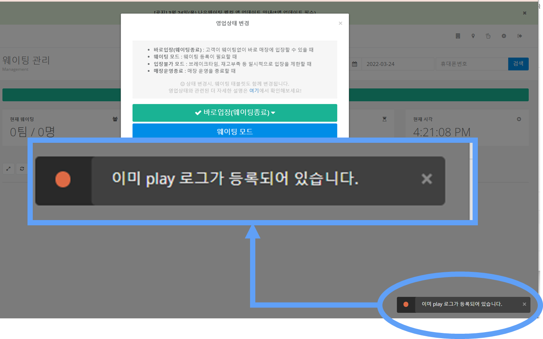Image resolution: width=543 pixels, height=339 pixels.
Task: Select the hourglass icon in the waiting-time card
Action: [x=384, y=119]
